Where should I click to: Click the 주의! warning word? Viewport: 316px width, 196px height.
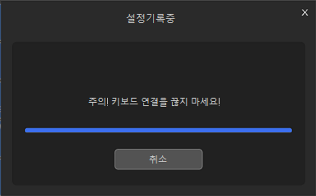(x=98, y=101)
